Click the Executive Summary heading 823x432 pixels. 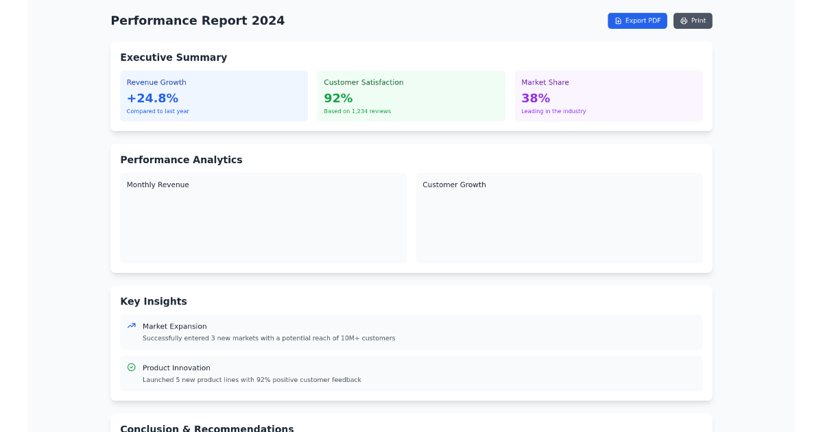click(x=174, y=58)
